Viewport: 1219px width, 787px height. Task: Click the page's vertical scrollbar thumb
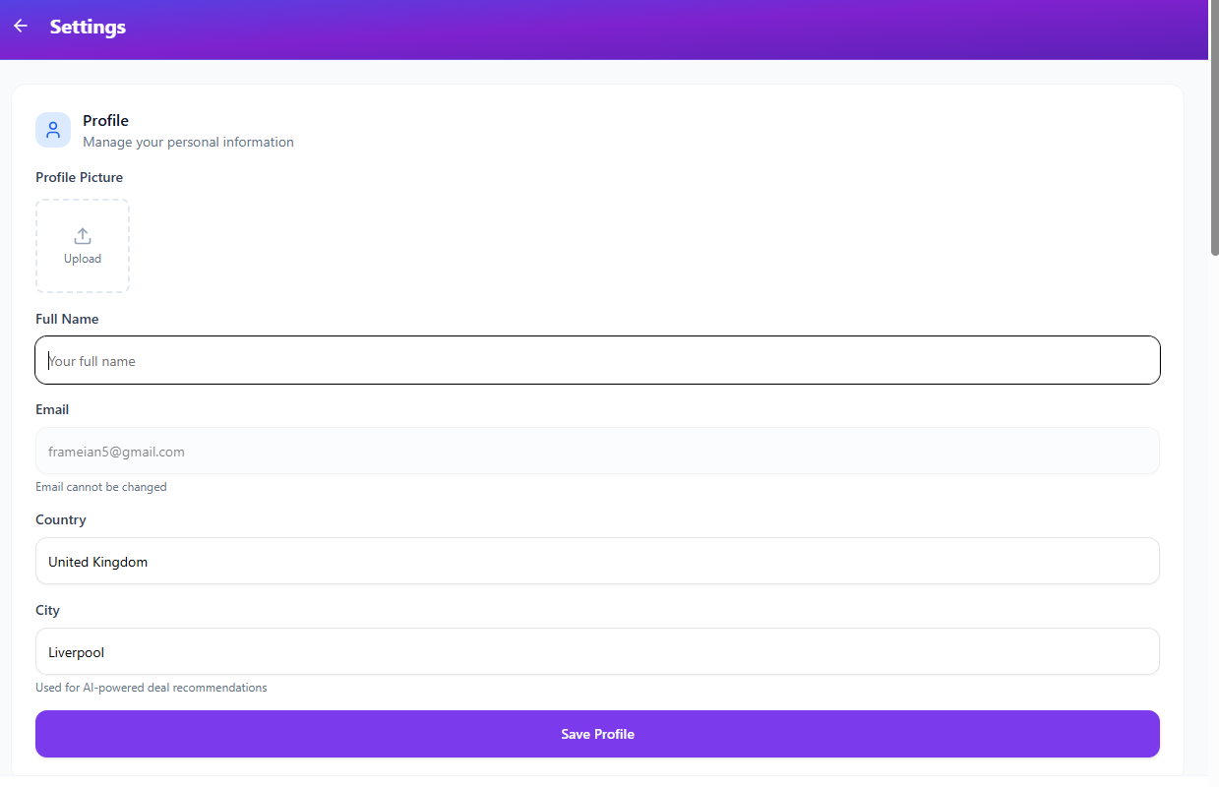1213,128
